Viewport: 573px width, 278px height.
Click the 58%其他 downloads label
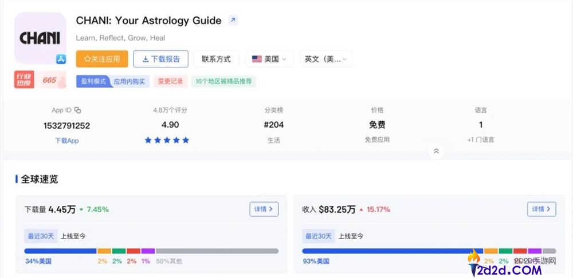coord(169,261)
